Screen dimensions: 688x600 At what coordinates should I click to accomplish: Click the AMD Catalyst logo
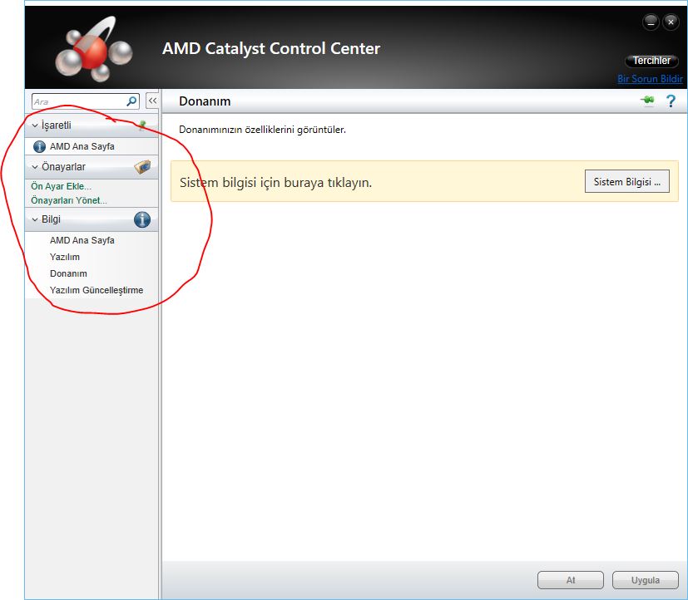[93, 49]
